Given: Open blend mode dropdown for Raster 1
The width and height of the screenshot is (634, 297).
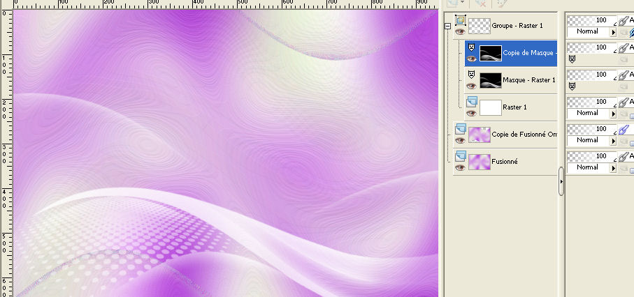Looking at the screenshot, I should tap(613, 114).
